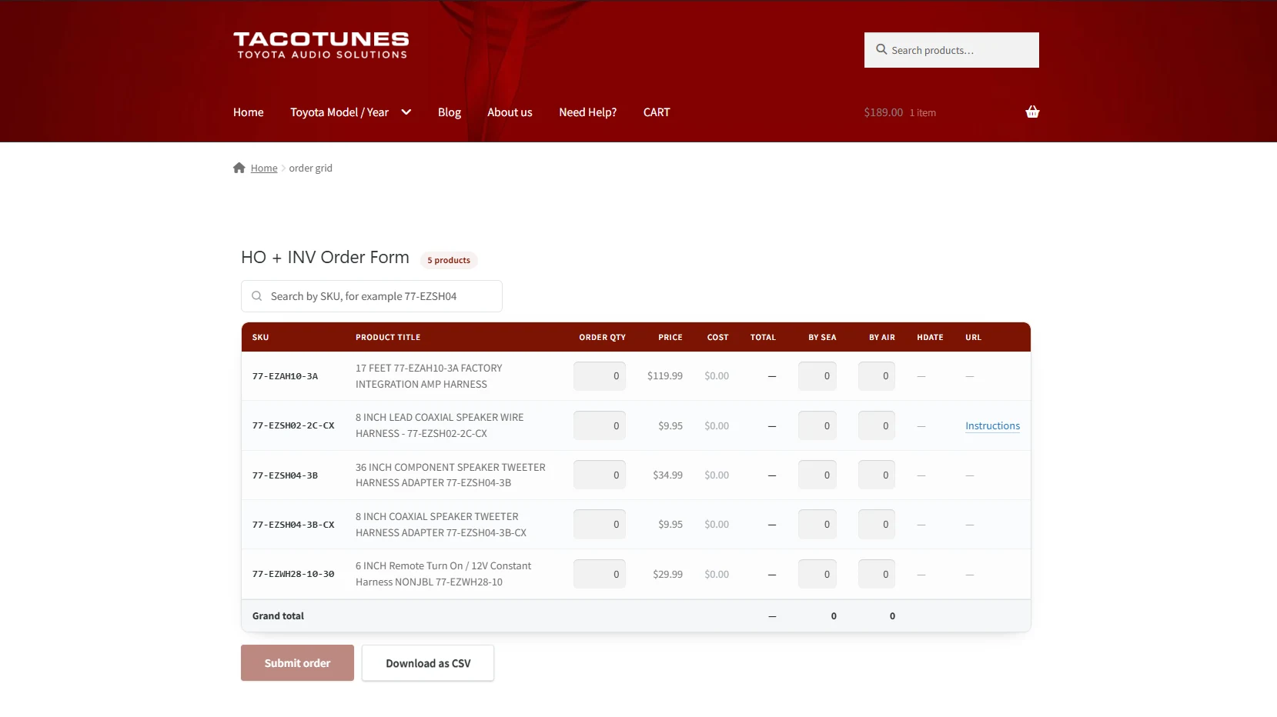The image size is (1277, 717).
Task: Open the CART menu item
Action: (657, 112)
